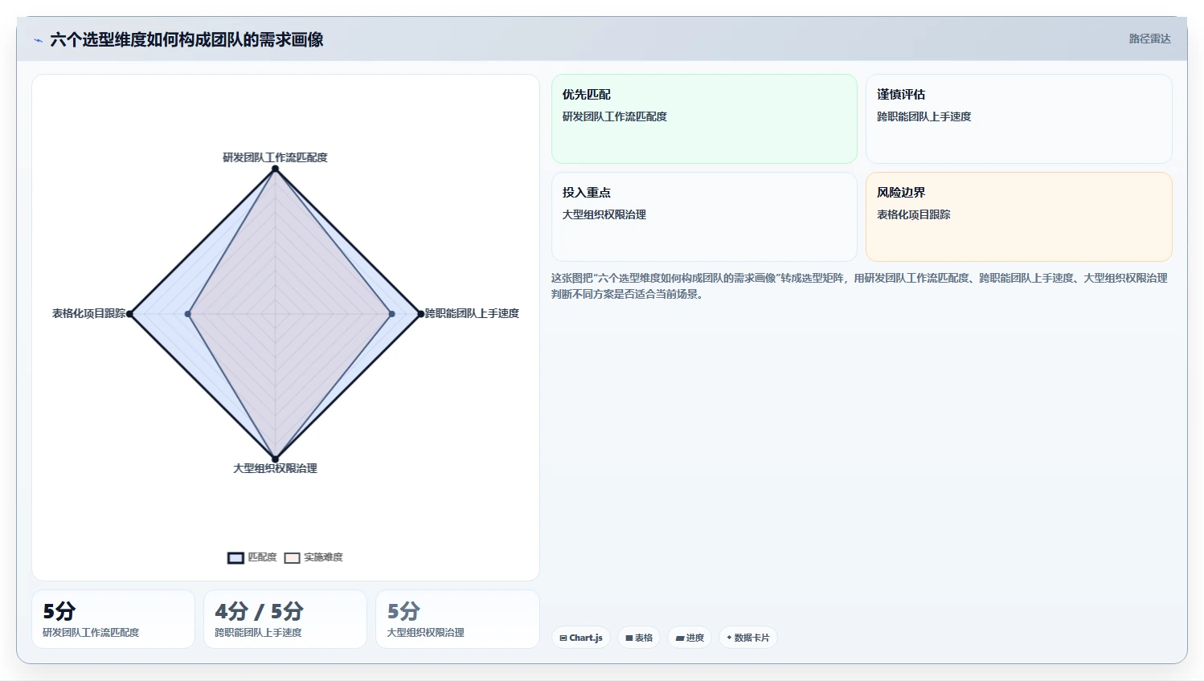The width and height of the screenshot is (1204, 681).
Task: Open the 投入重点 card
Action: coord(704,217)
